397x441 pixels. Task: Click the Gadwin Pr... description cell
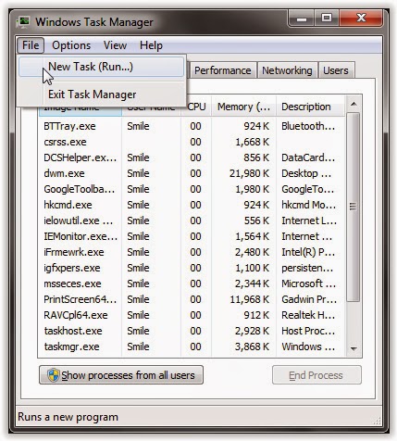[308, 299]
